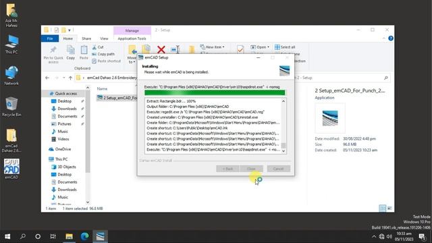This screenshot has width=432, height=243.
Task: Click the search magnifier in Explorer
Action: click(386, 78)
